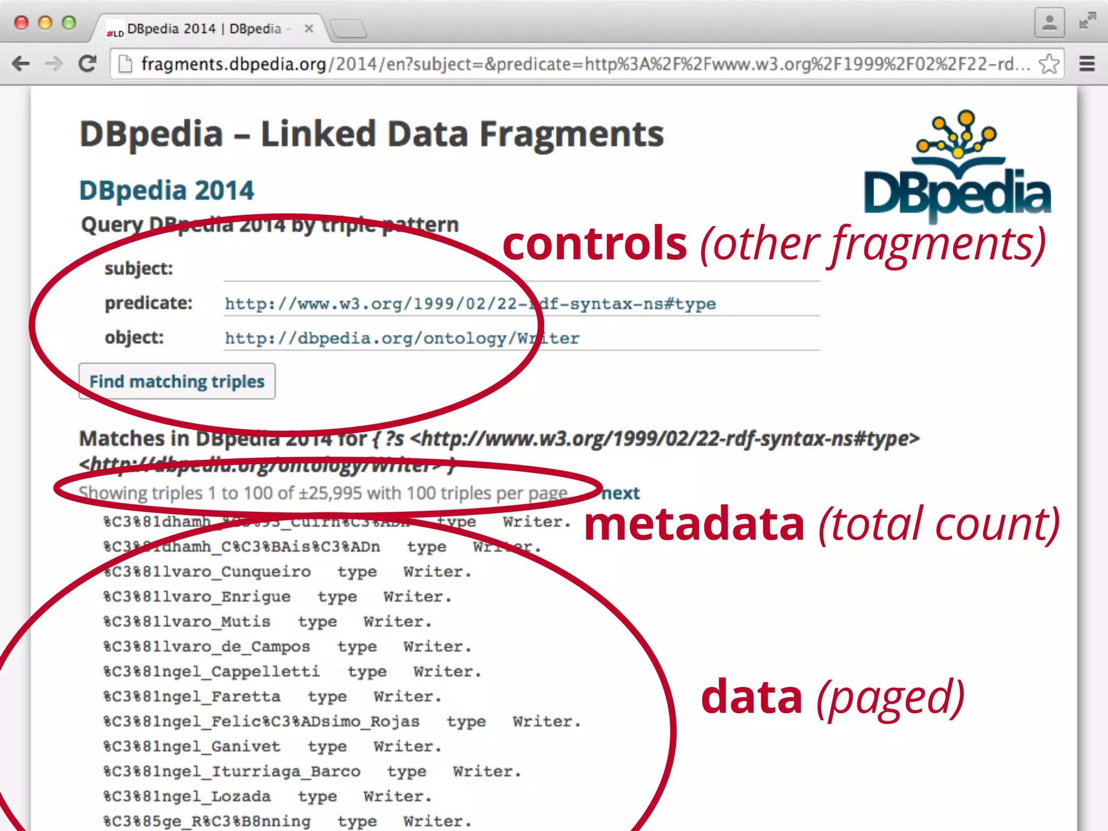Click the DBpedia logo image
This screenshot has width=1108, height=831.
click(x=957, y=167)
